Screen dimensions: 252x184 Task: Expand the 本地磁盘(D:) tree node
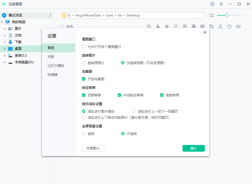[5, 62]
